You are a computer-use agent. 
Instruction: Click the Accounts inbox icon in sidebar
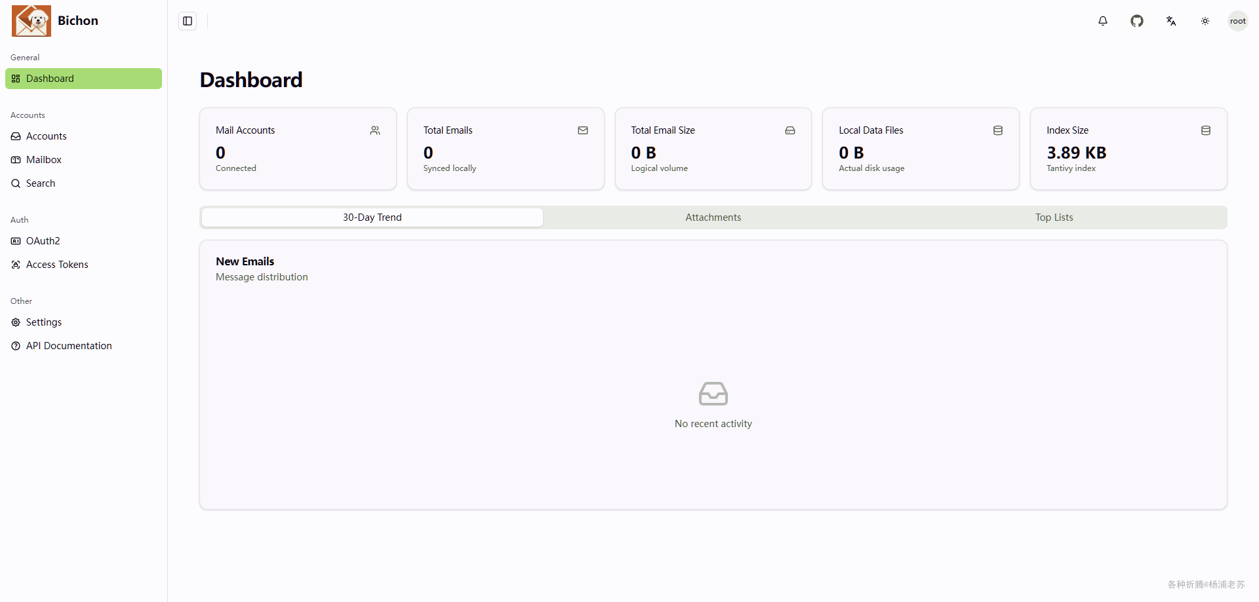pos(16,136)
